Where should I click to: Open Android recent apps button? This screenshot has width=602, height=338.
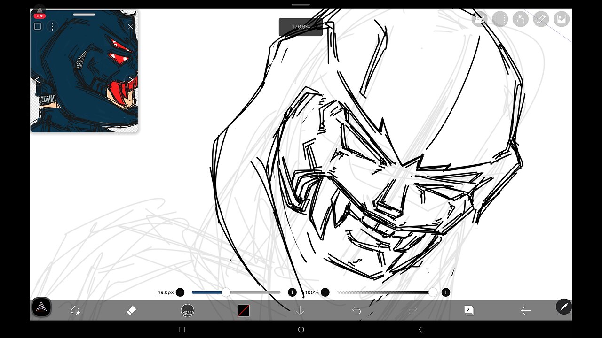point(182,330)
